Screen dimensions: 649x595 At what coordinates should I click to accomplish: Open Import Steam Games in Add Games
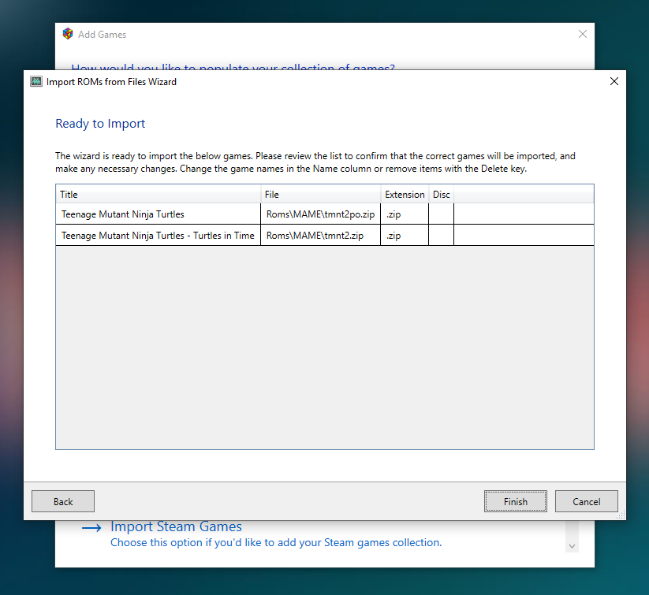pos(176,526)
